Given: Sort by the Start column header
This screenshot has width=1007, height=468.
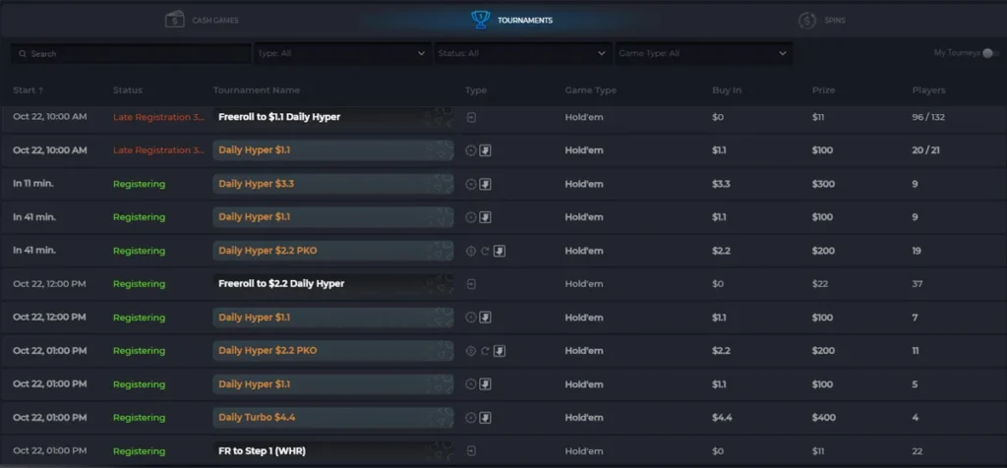Looking at the screenshot, I should click(x=29, y=89).
